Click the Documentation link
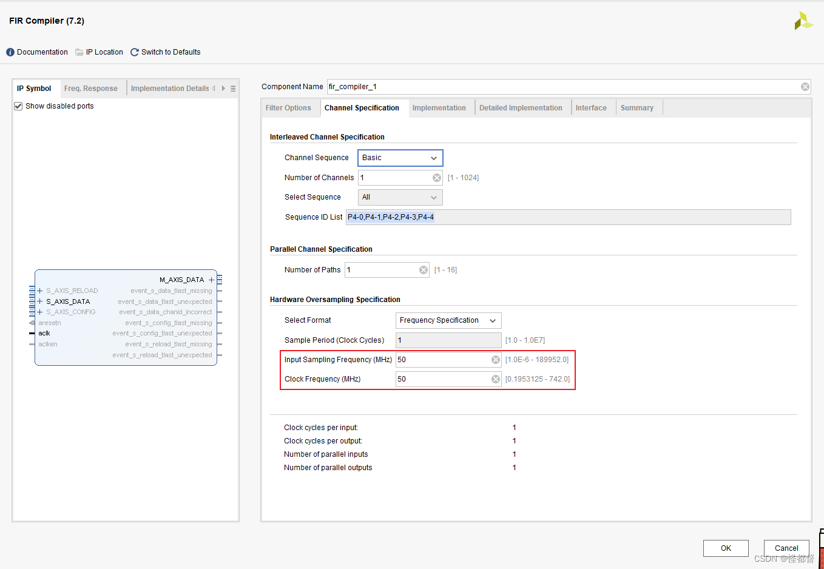The width and height of the screenshot is (824, 569). click(x=42, y=52)
